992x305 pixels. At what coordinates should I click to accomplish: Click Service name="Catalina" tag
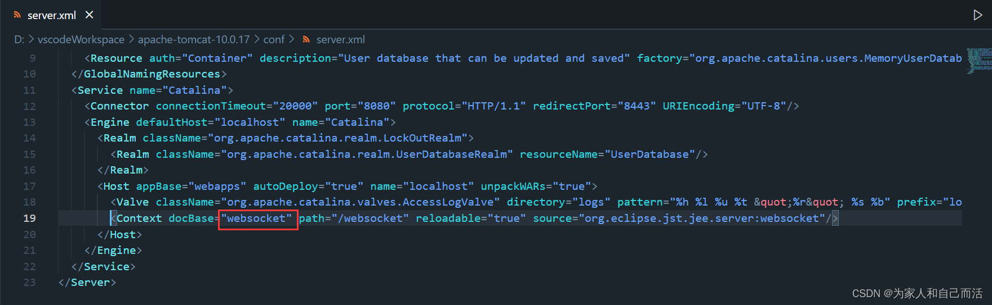(x=152, y=90)
